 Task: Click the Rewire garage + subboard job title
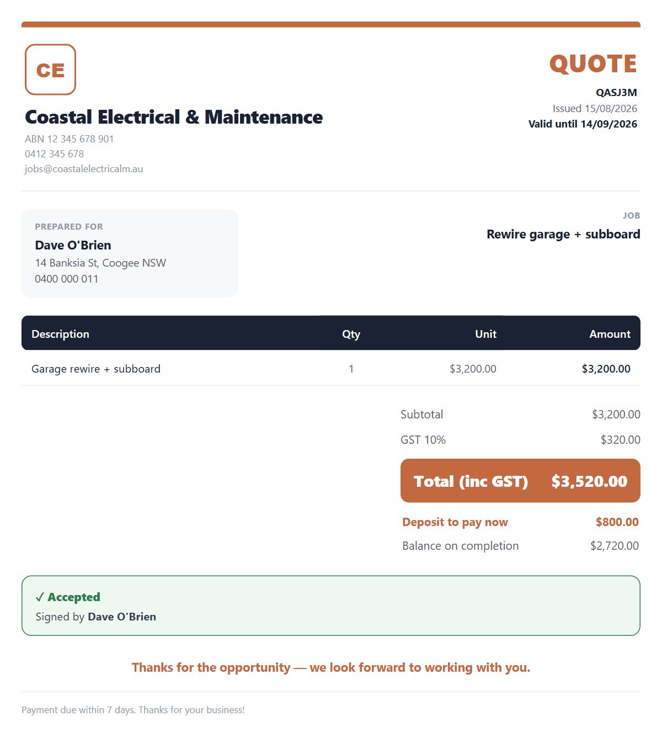pos(563,234)
